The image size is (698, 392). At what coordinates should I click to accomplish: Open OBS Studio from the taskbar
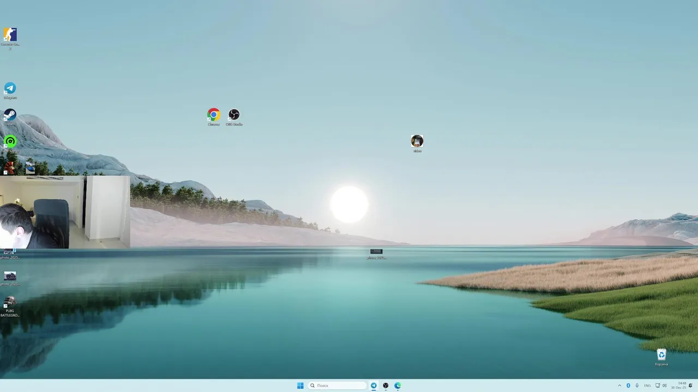[386, 385]
